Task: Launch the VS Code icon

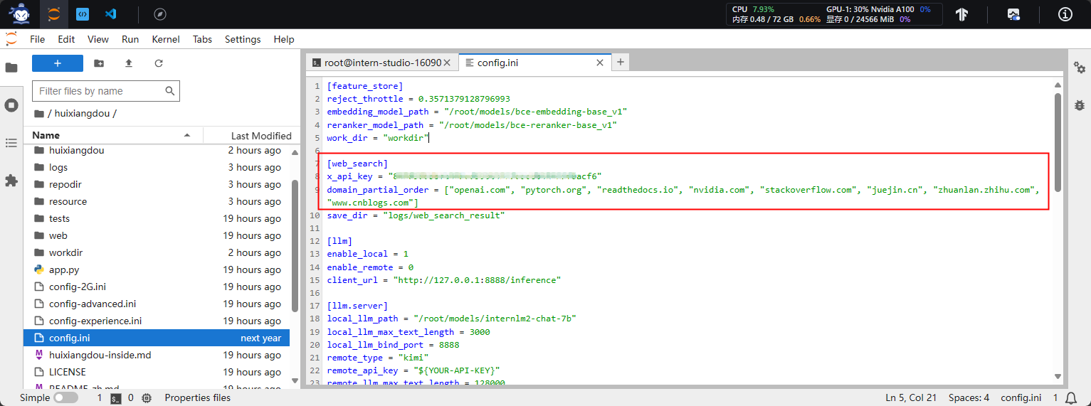Action: tap(110, 14)
